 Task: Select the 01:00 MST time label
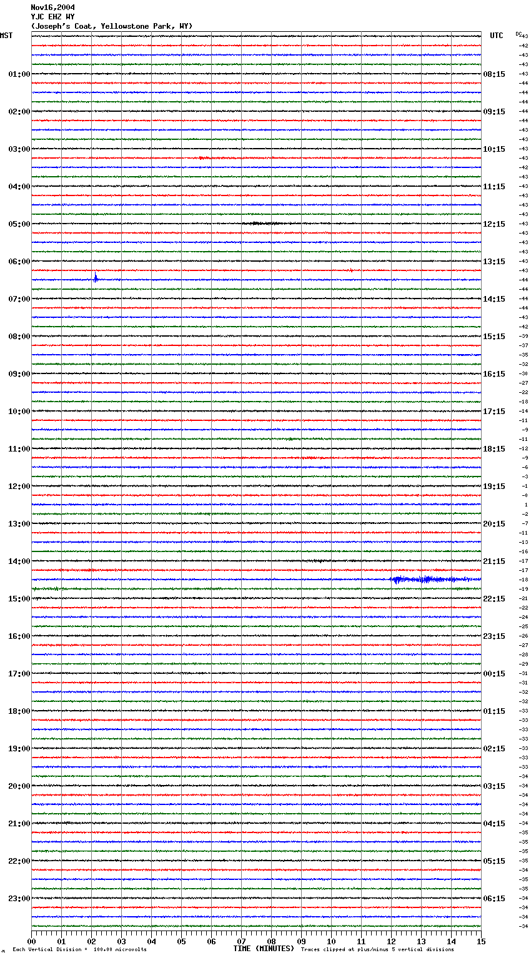[x=19, y=74]
